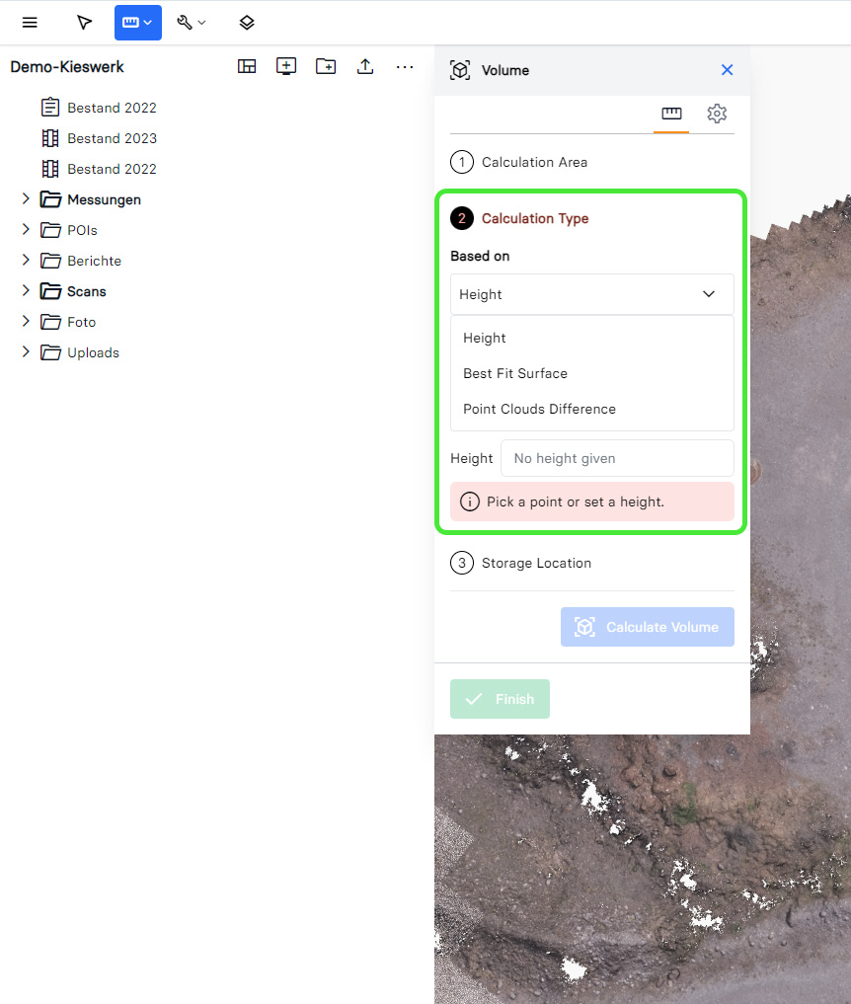Open the layers panel icon
The height and width of the screenshot is (1004, 851).
click(247, 23)
